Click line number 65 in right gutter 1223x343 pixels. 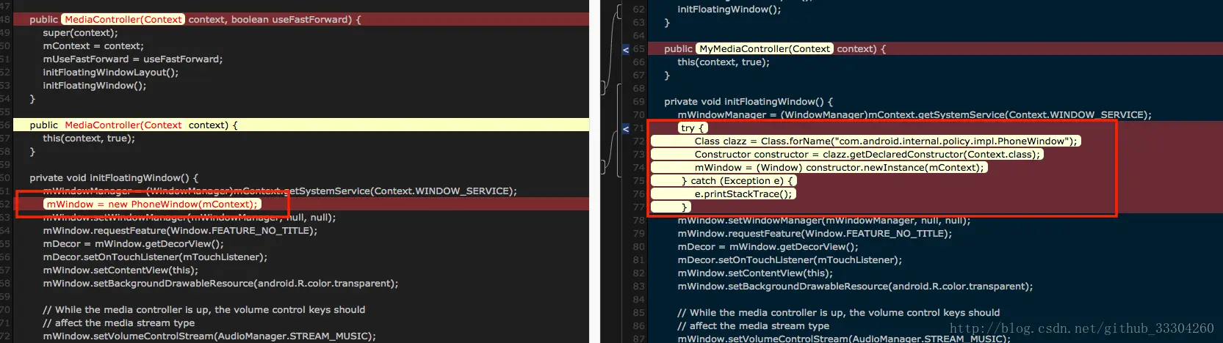pos(638,49)
